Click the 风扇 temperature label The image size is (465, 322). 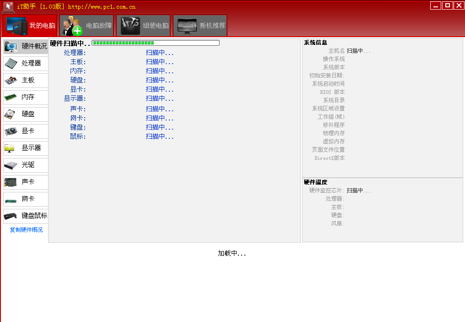(337, 224)
